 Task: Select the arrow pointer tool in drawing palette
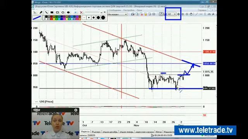coord(34,12)
